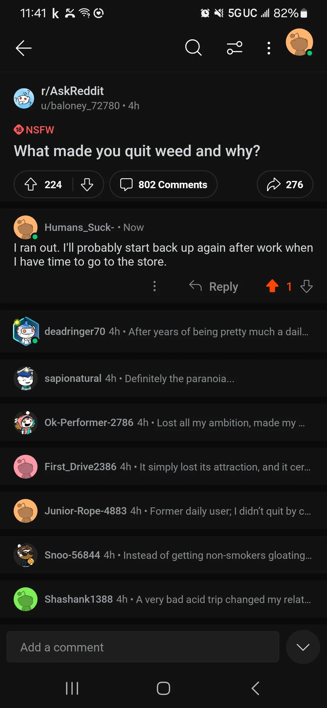Tap Shashank1388's green avatar
Viewport: 327px width, 708px height.
tap(25, 599)
